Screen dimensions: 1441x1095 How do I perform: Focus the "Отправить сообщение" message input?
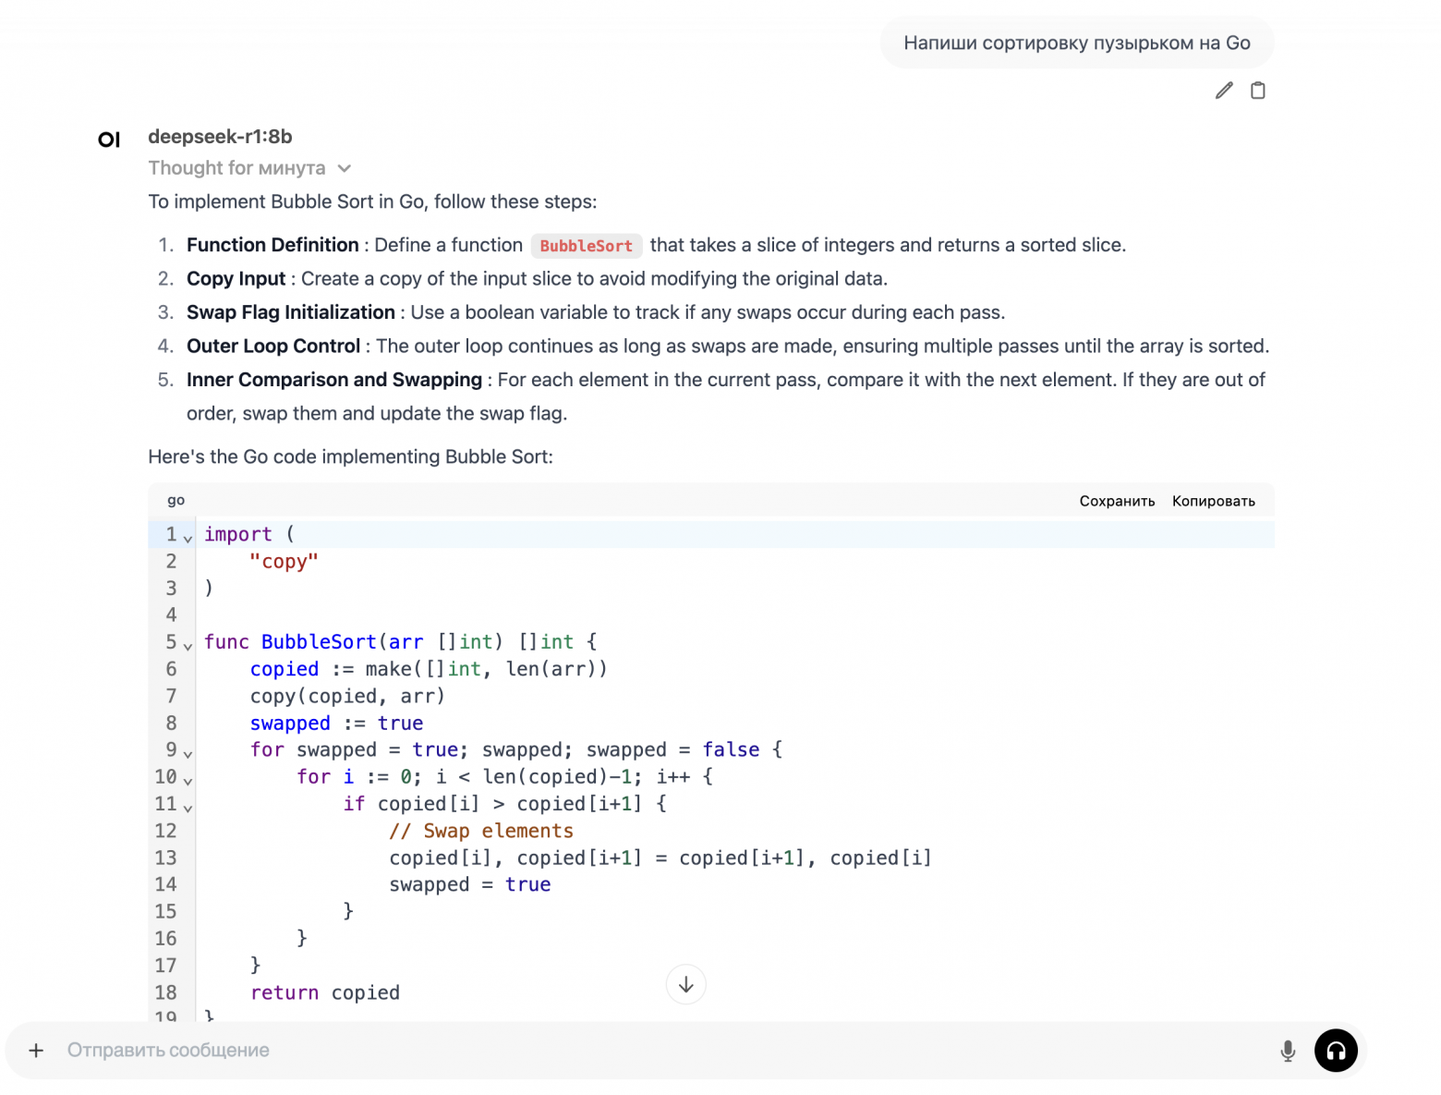[x=647, y=1051]
